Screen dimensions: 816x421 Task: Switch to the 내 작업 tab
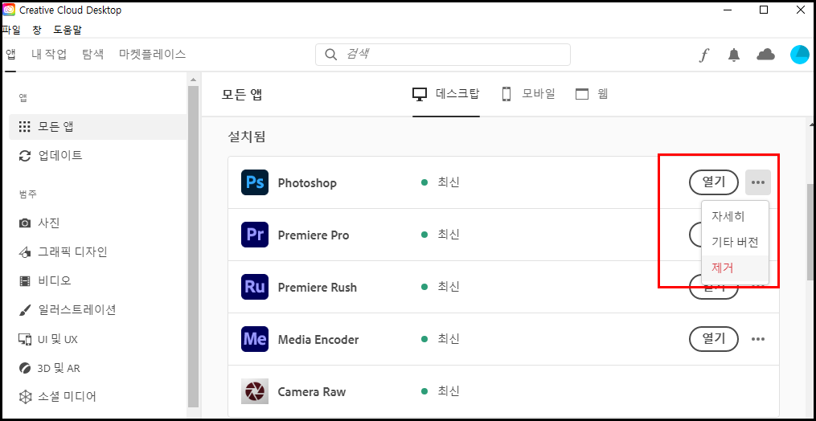pos(49,54)
